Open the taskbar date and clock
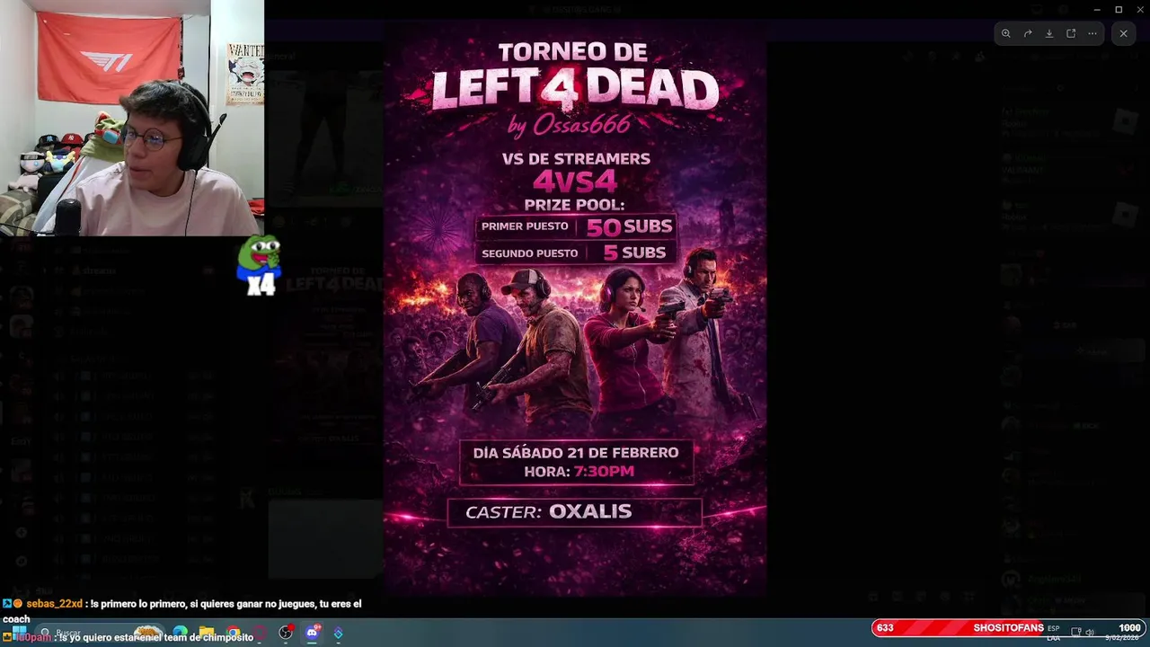Viewport: 1150px width, 647px height. (x=1123, y=634)
